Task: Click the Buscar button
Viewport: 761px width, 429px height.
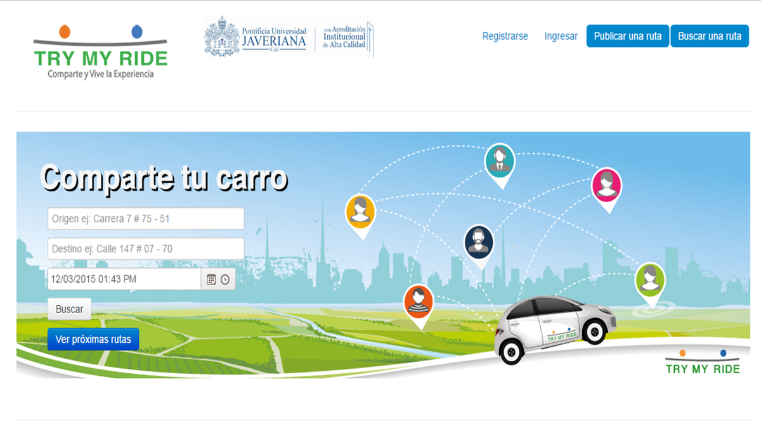Action: pyautogui.click(x=69, y=309)
